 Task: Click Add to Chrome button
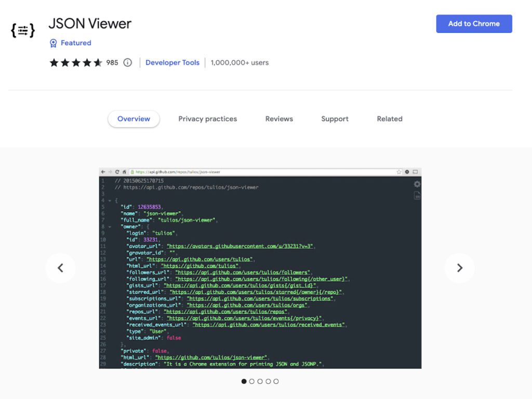474,24
